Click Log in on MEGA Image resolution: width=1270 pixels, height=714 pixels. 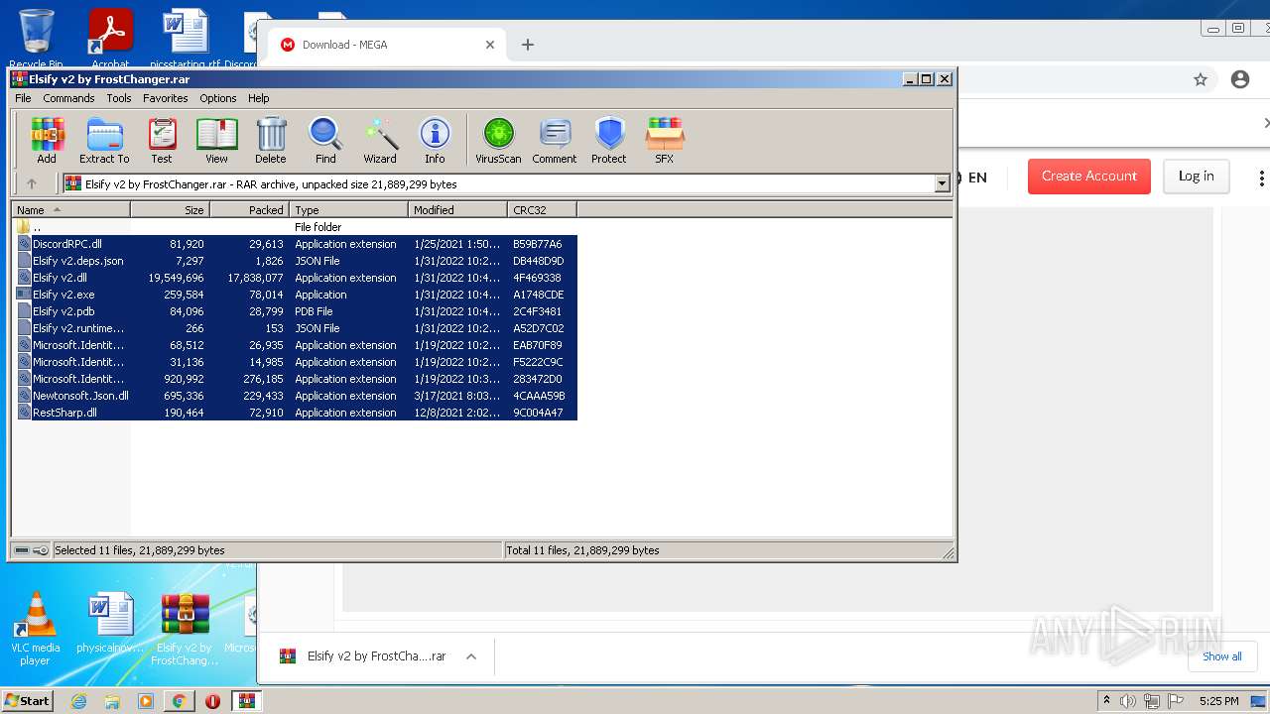coord(1196,176)
